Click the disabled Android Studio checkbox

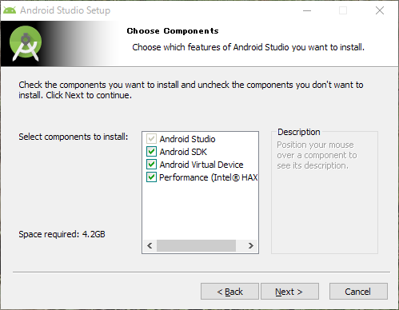pos(151,139)
